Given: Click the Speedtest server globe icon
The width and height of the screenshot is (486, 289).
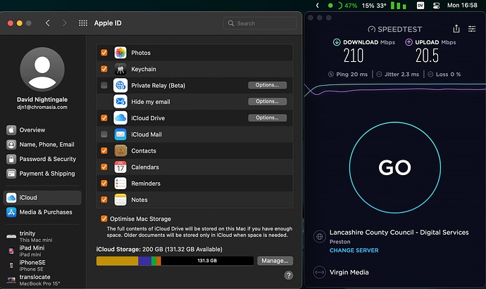Looking at the screenshot, I should click(320, 237).
